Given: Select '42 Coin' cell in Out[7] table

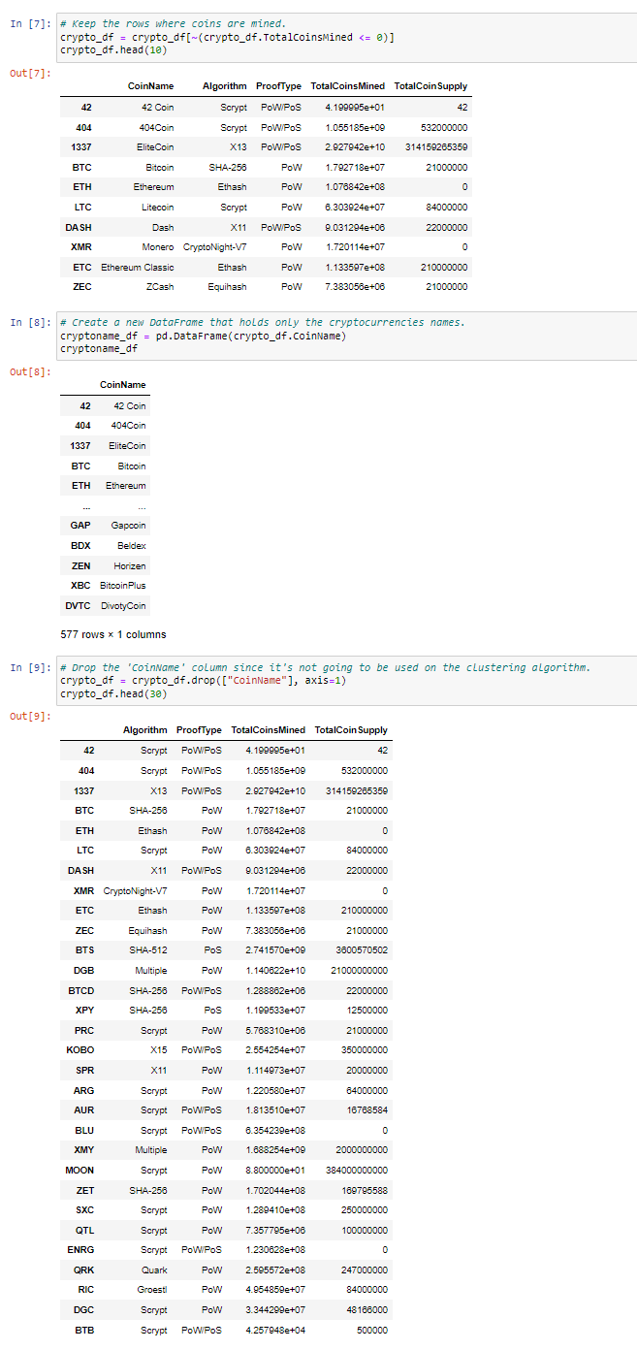Looking at the screenshot, I should point(157,107).
